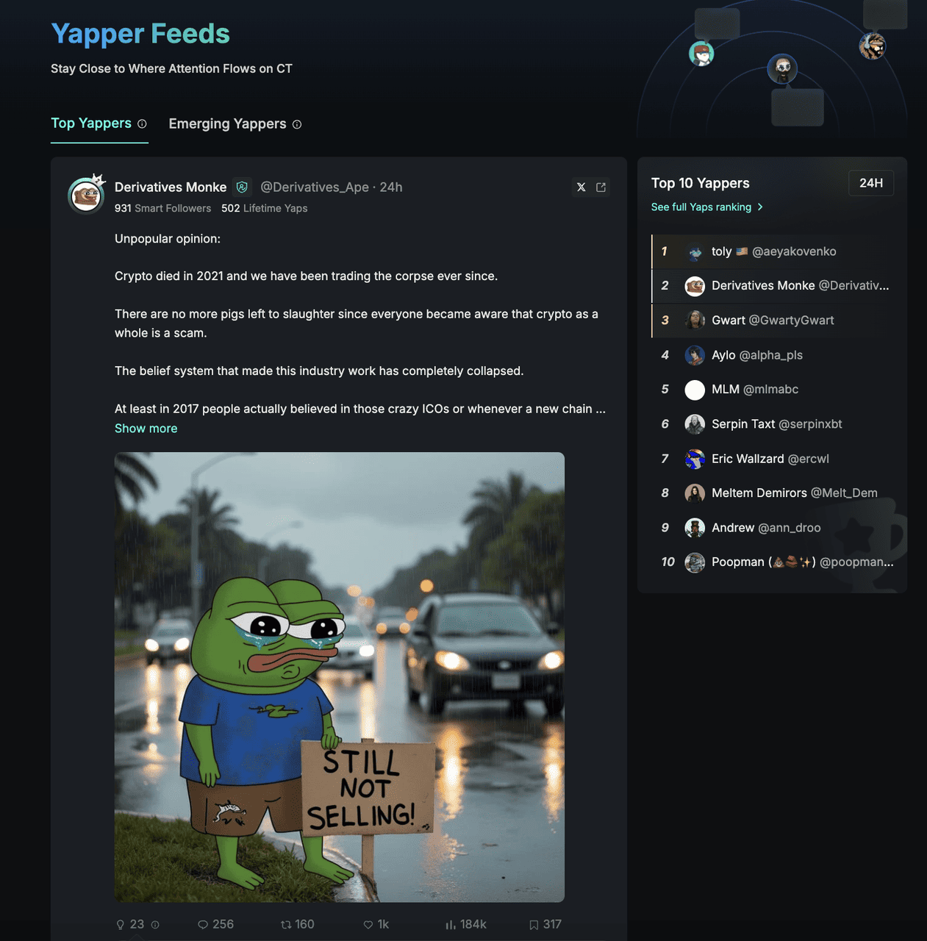Click the comments icon showing 256

pyautogui.click(x=203, y=925)
